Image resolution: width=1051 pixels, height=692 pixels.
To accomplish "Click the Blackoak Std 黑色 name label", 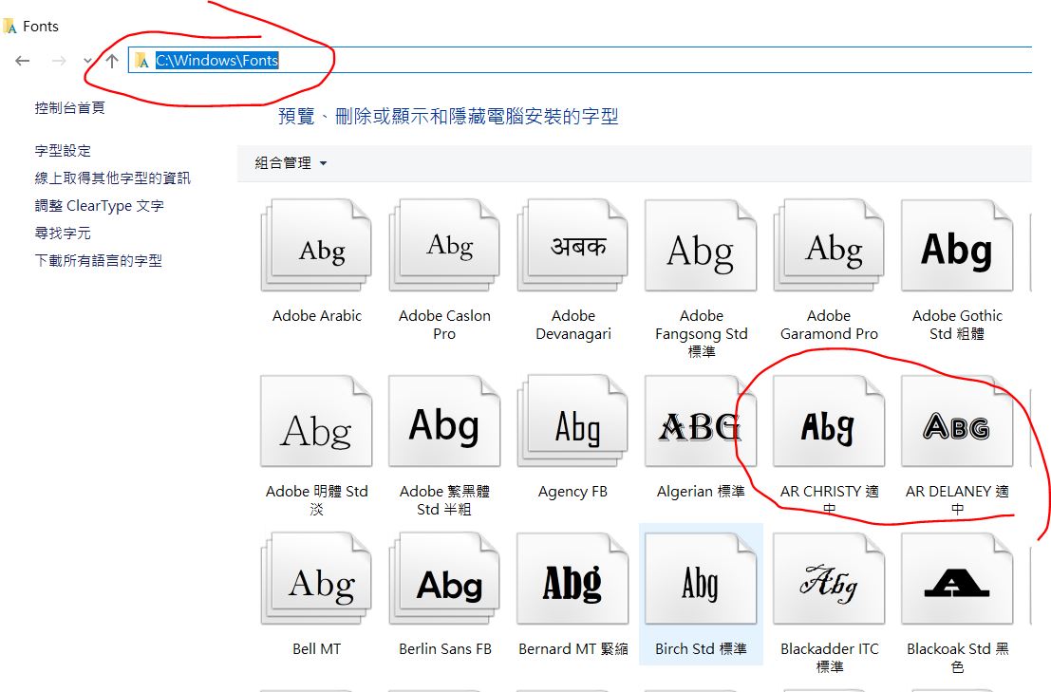I will coord(957,658).
